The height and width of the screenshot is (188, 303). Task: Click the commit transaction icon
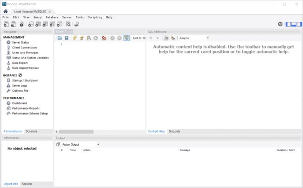[x=112, y=38]
